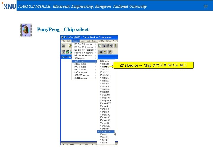Image resolution: width=213 pixels, height=160 pixels.
Task: Pick ATmega161 from the chip list
Action: click(106, 112)
